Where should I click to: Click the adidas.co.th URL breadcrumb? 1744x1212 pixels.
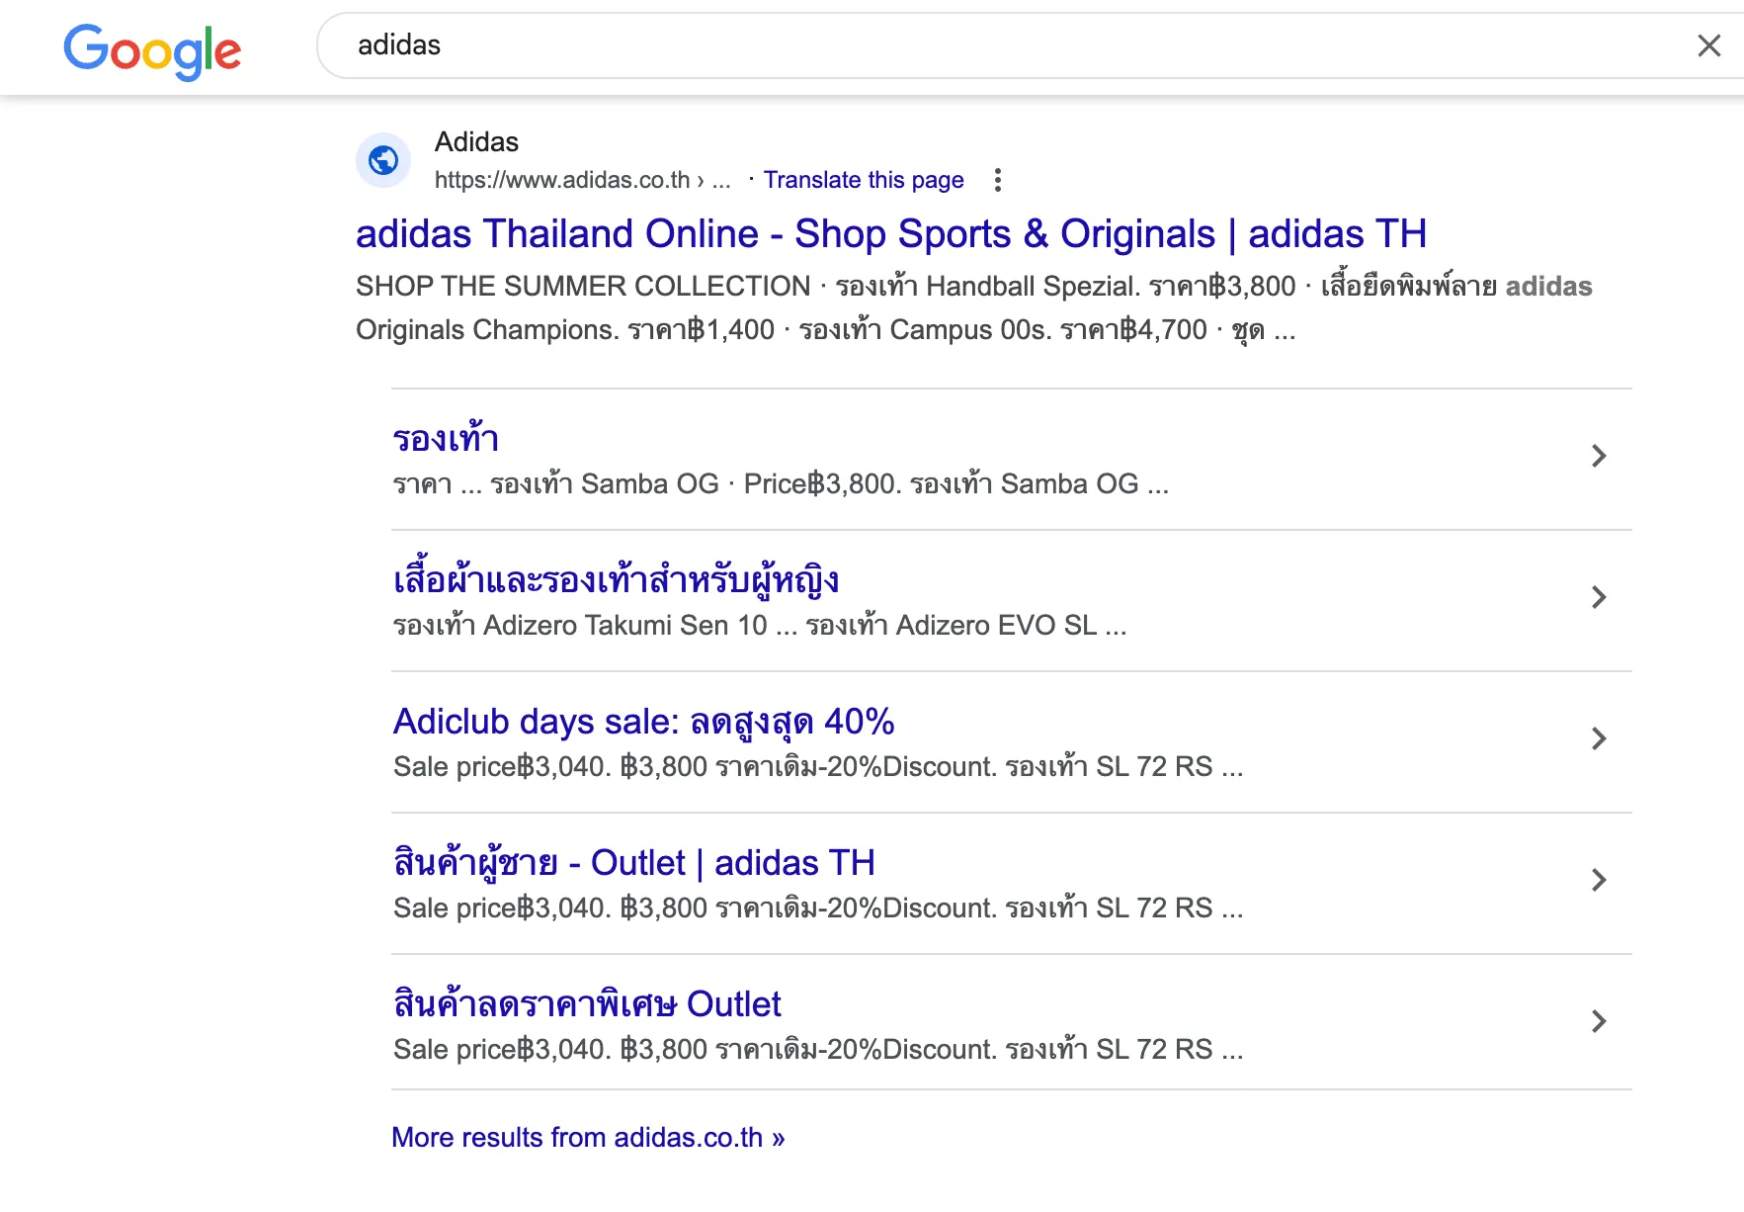(x=562, y=180)
